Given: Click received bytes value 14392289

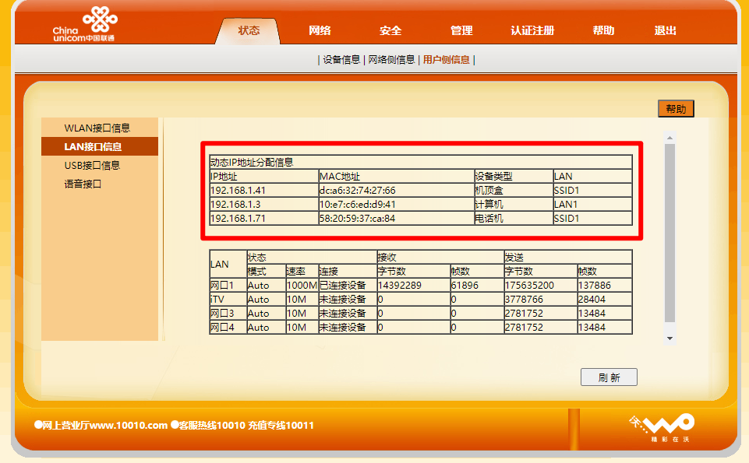Looking at the screenshot, I should (400, 285).
